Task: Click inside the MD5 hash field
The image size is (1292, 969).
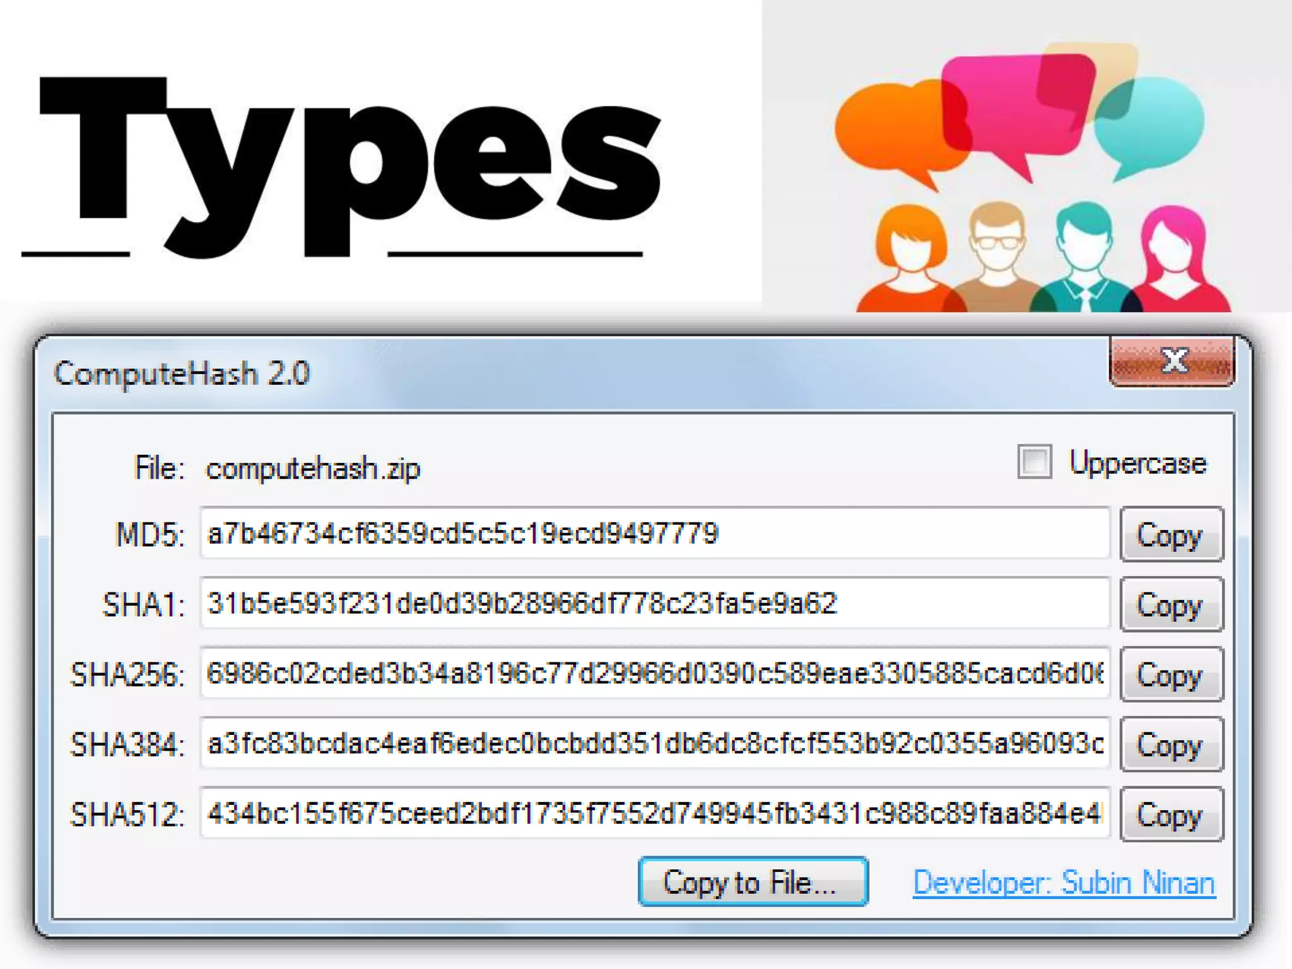Action: click(x=654, y=533)
